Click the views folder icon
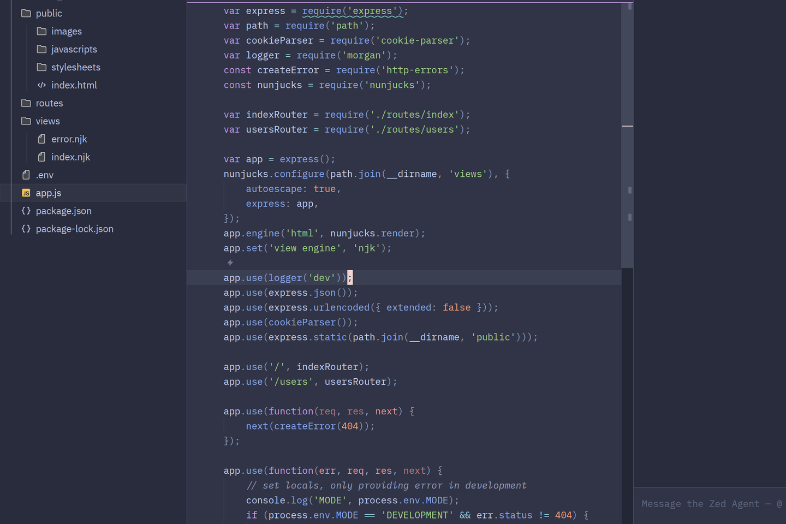The height and width of the screenshot is (524, 786). (26, 121)
